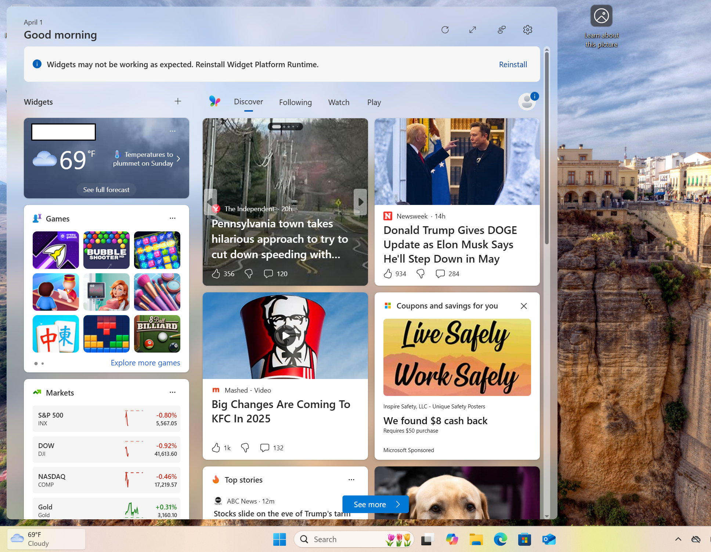Open comments on the KFC video story
Viewport: 711px width, 552px height.
coord(264,447)
